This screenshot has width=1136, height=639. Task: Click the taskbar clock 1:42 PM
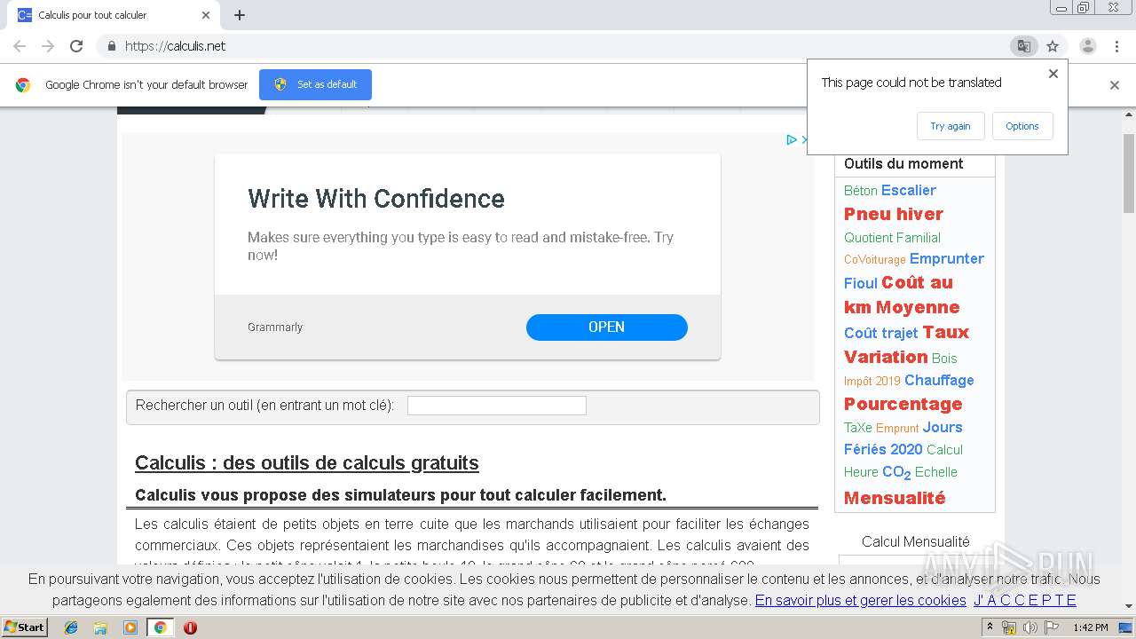(x=1090, y=627)
